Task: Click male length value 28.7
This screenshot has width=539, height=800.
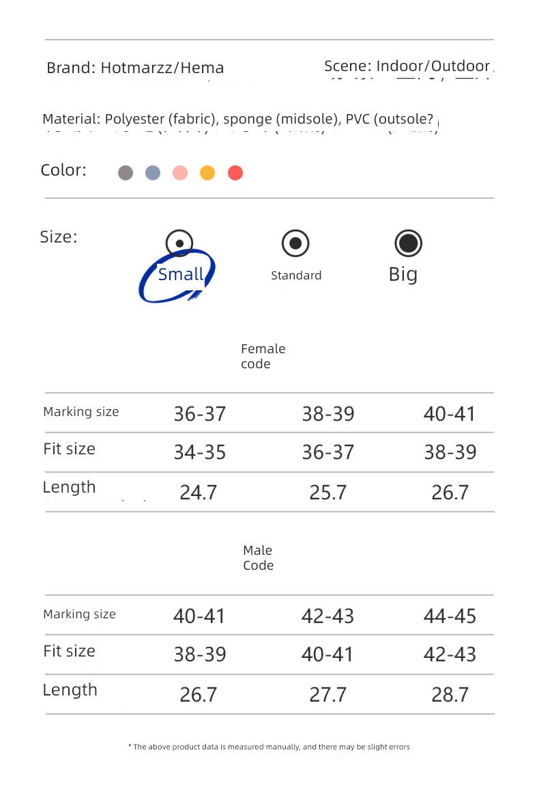Action: pos(450,694)
